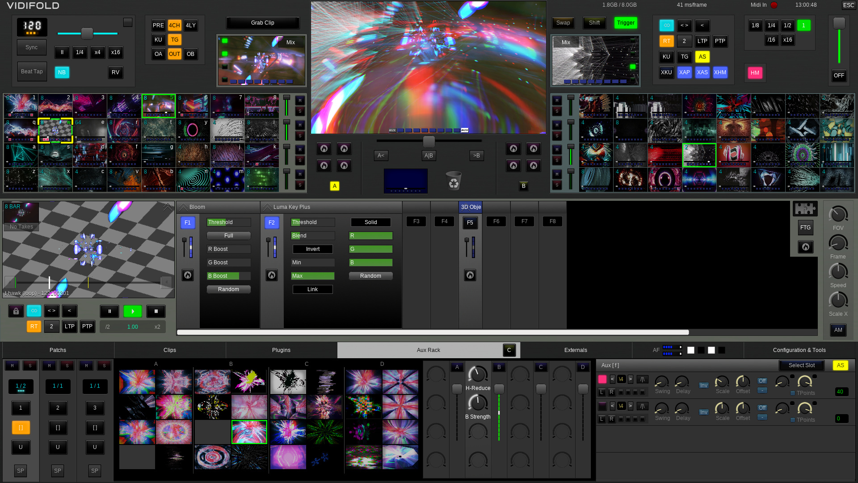The image size is (858, 483).
Task: Click the Full mode button in Bloom
Action: 229,236
